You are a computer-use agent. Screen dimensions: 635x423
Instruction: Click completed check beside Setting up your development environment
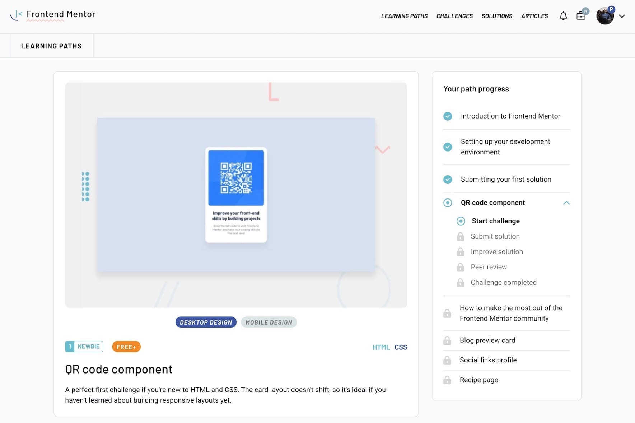click(448, 147)
